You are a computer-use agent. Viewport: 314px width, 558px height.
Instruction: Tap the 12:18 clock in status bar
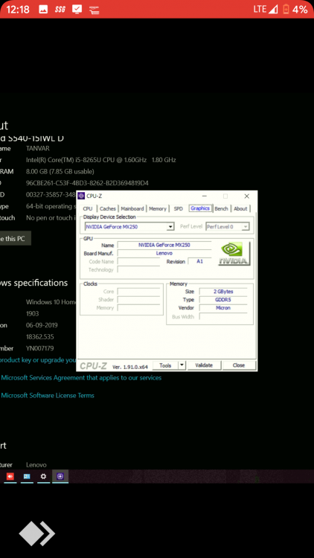click(18, 9)
